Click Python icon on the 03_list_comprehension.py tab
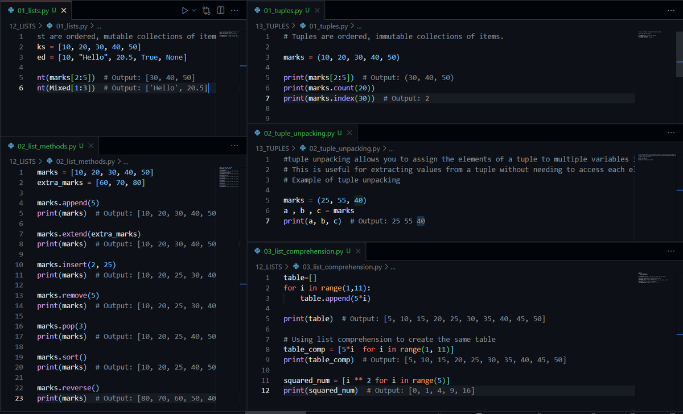 [x=257, y=251]
